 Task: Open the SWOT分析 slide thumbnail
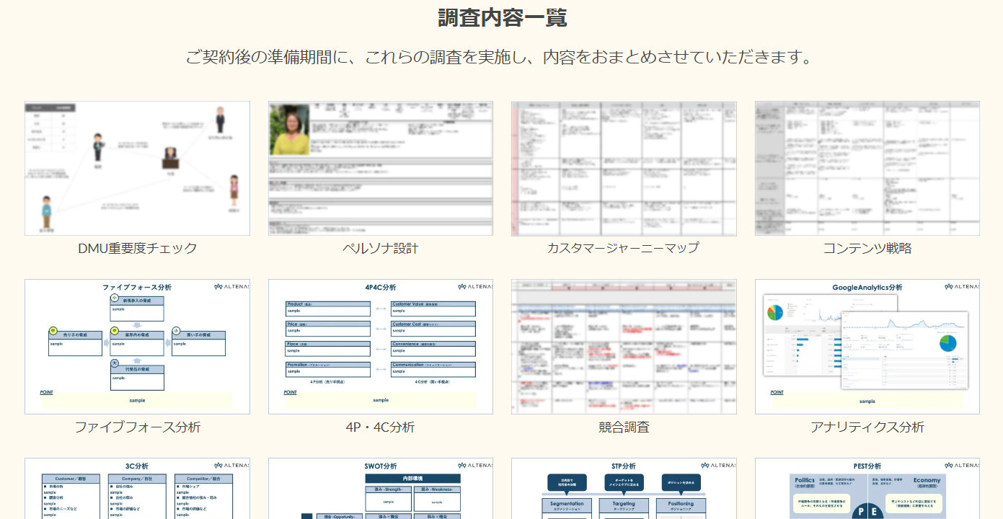pos(381,489)
